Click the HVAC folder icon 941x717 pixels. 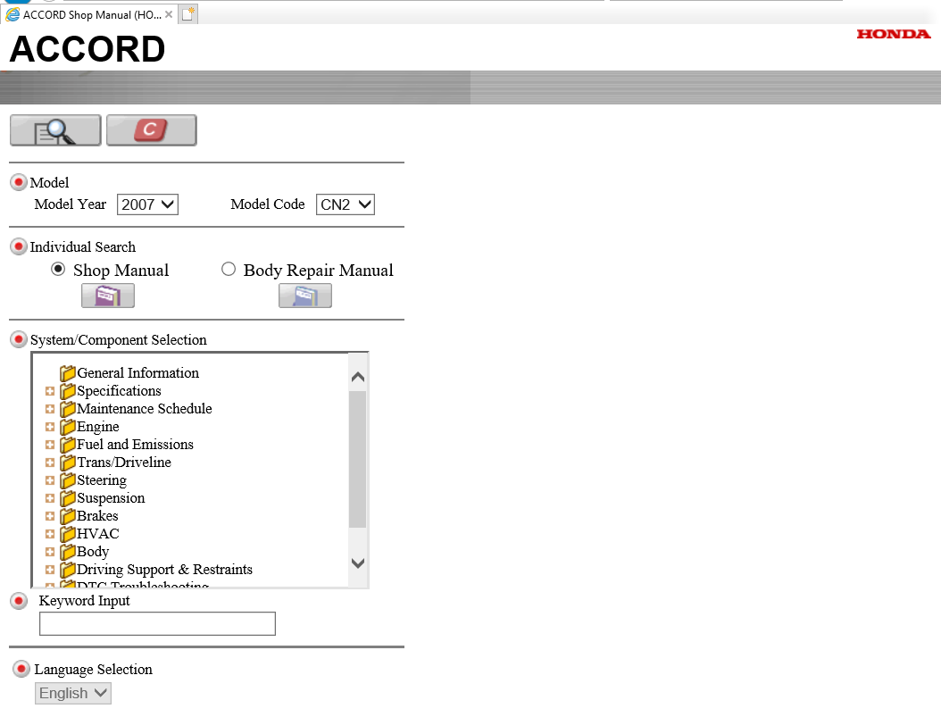pos(67,534)
